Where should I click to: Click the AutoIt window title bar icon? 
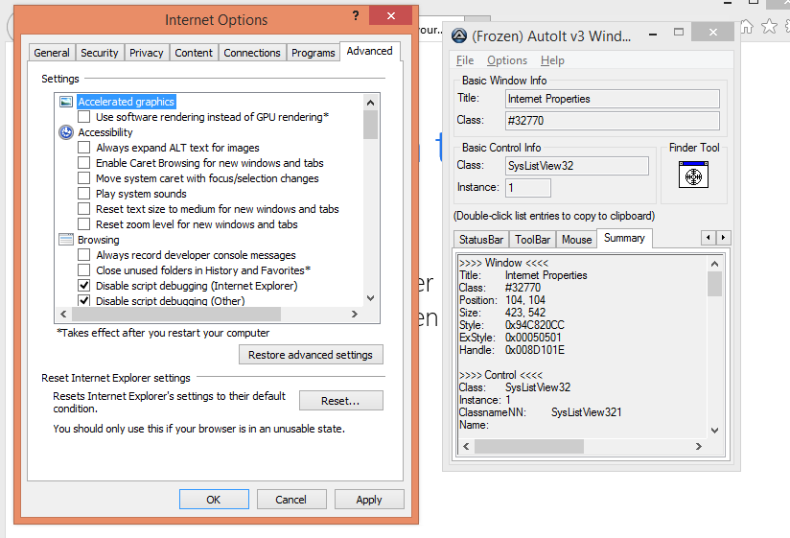point(458,35)
